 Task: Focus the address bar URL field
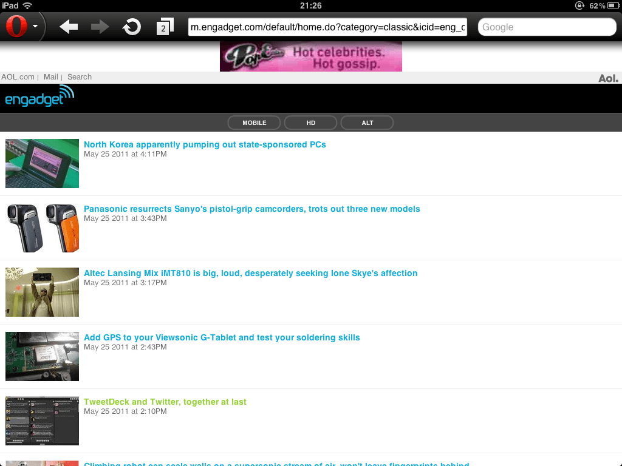pos(327,27)
